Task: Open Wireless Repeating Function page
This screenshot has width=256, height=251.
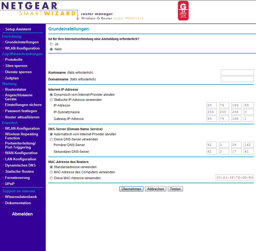Action: pyautogui.click(x=21, y=136)
